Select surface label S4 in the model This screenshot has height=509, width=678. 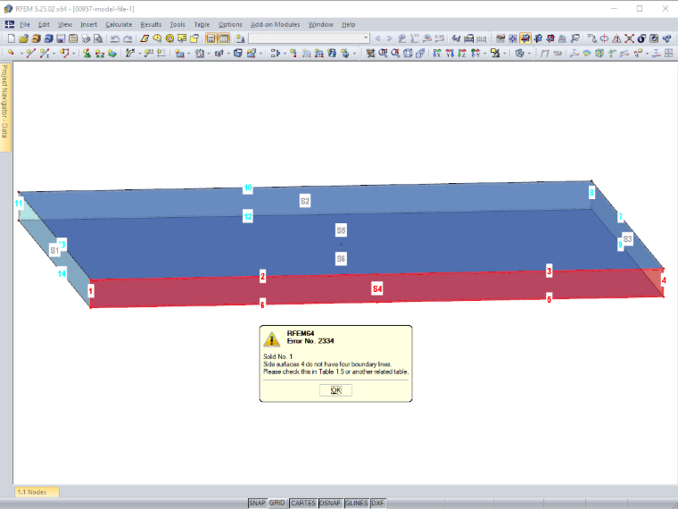tap(377, 288)
